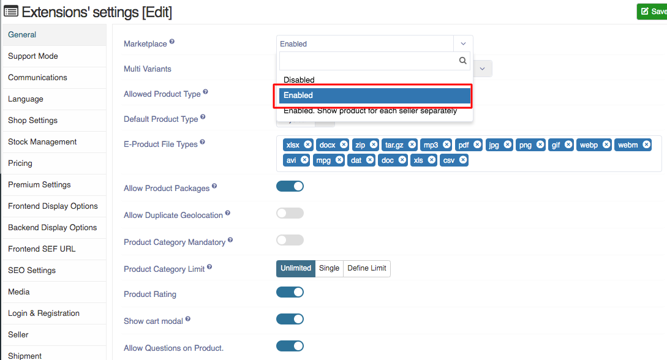This screenshot has width=667, height=360.
Task: Go to Backend Display Options
Action: coord(55,227)
